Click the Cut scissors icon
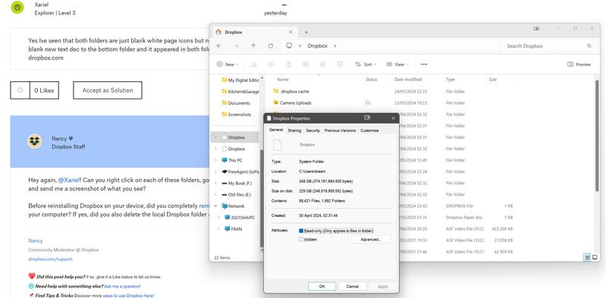The image size is (606, 298). coord(254,64)
